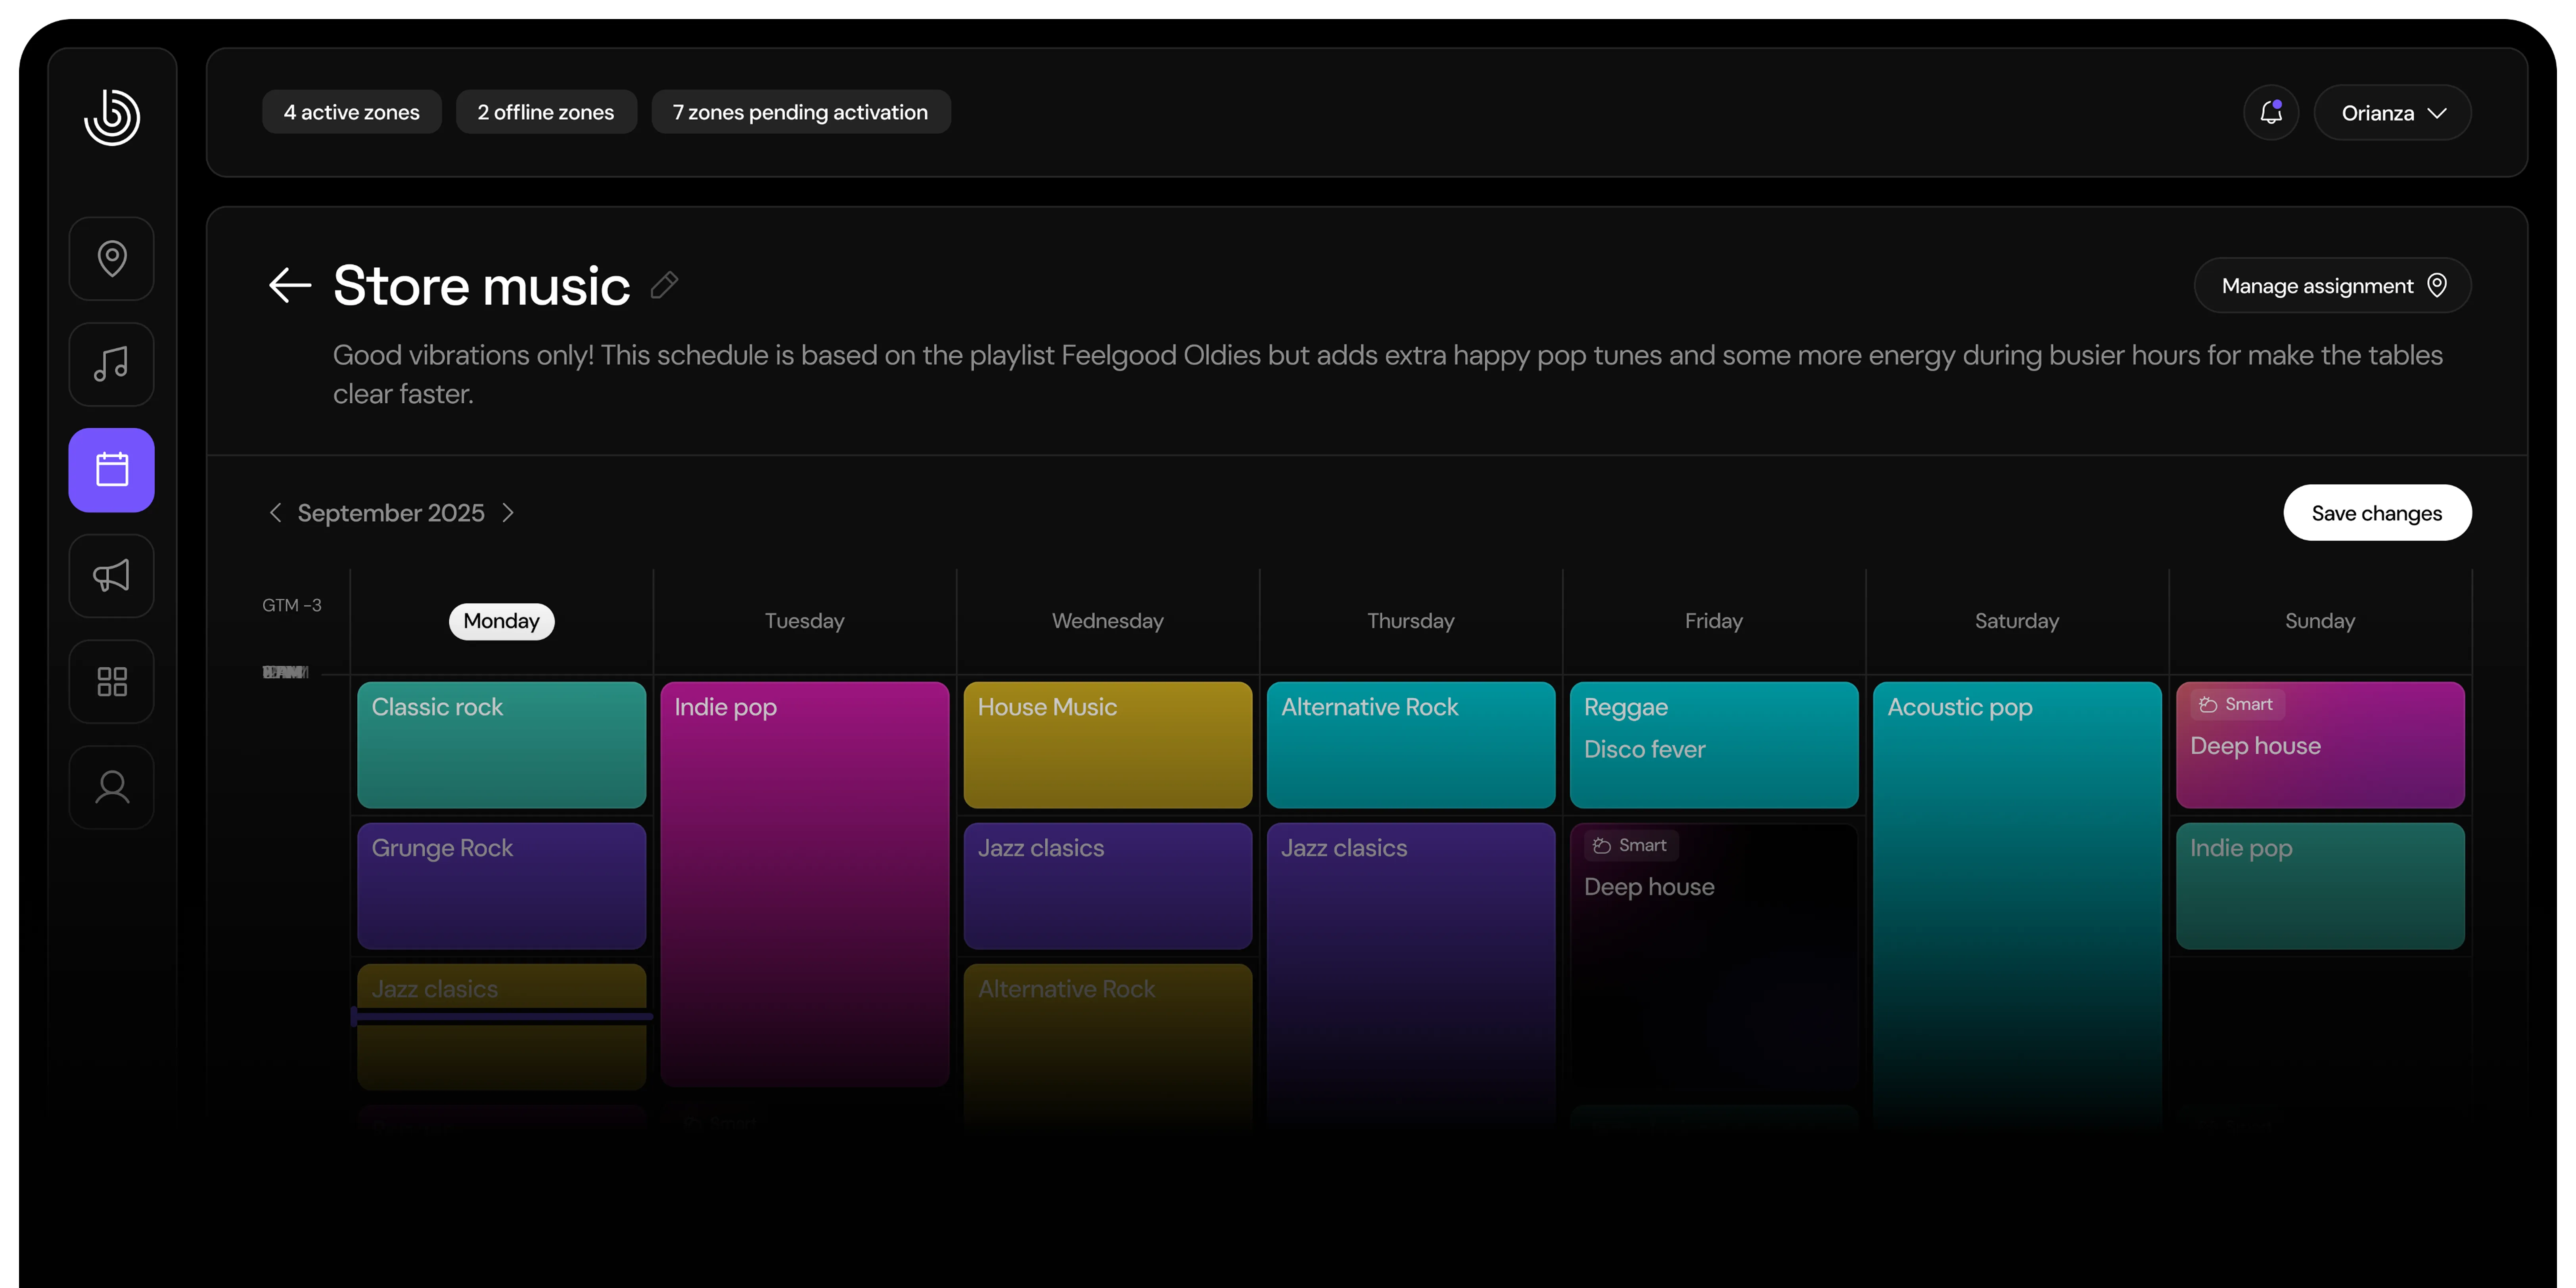Select the Thursday day column header
Image resolution: width=2576 pixels, height=1288 pixels.
[x=1410, y=621]
